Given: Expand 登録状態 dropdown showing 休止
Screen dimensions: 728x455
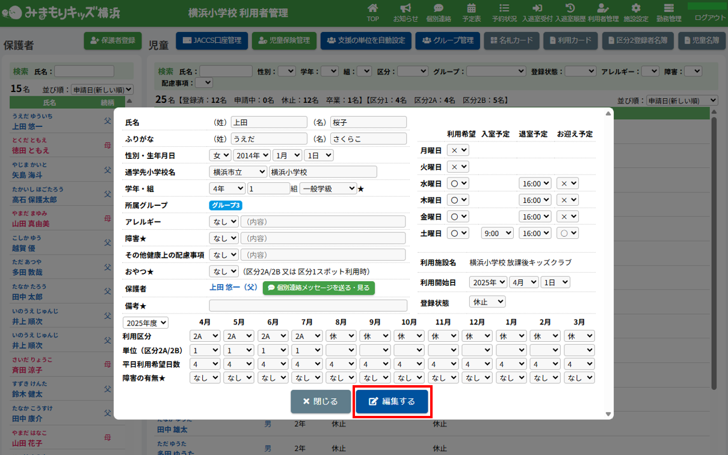Looking at the screenshot, I should coord(487,302).
